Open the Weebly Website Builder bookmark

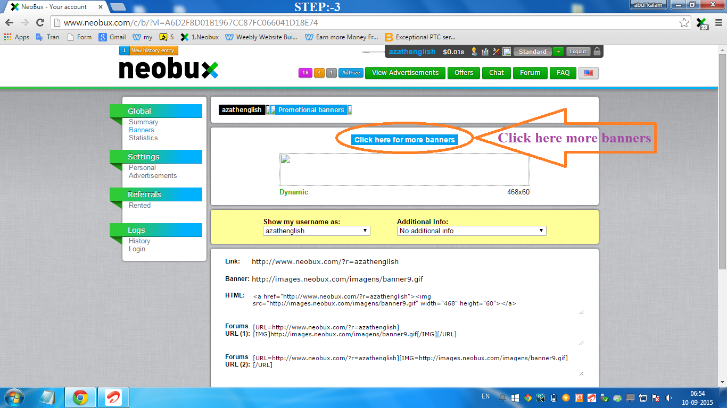point(261,37)
